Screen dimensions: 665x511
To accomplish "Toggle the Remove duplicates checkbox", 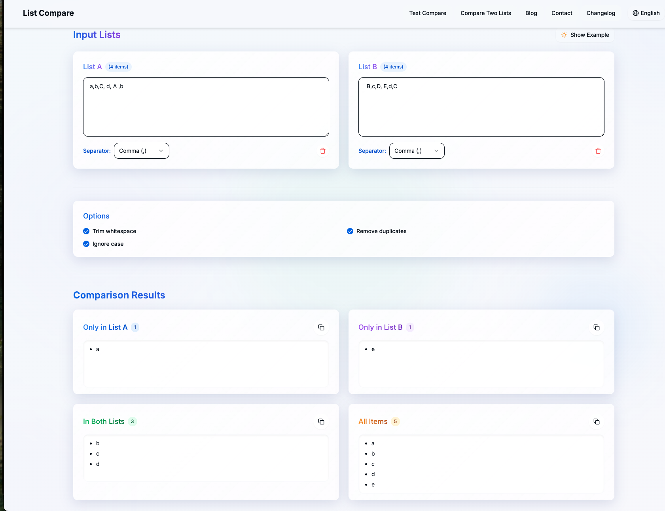I will click(350, 231).
